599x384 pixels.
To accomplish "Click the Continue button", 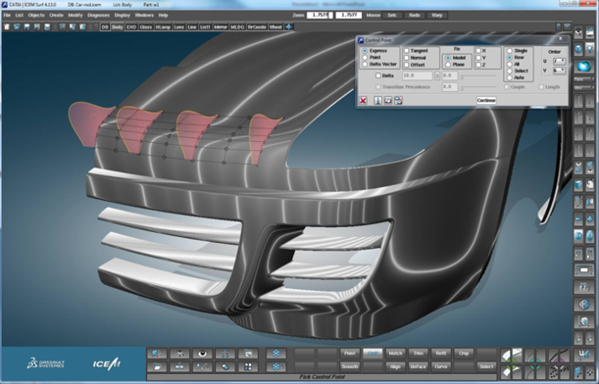I will pyautogui.click(x=486, y=100).
